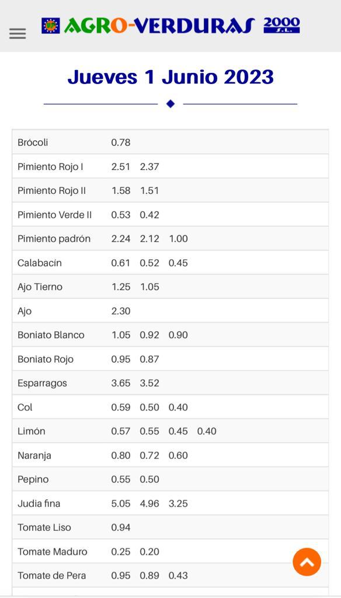Select the Brócoli row

(x=170, y=142)
